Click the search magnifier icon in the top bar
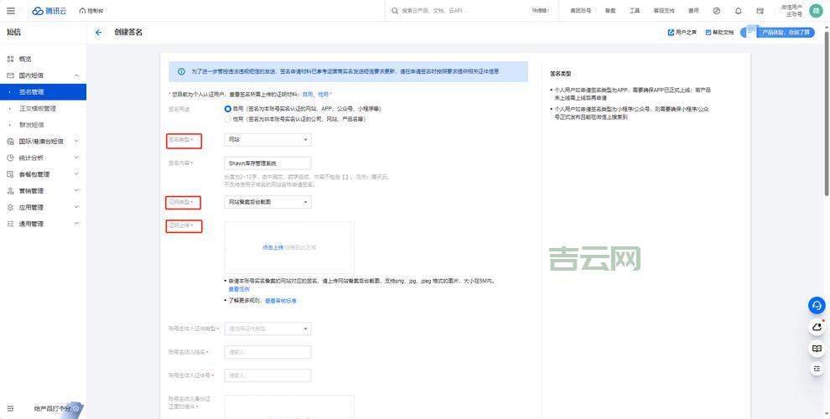This screenshot has height=419, width=830. coord(394,11)
